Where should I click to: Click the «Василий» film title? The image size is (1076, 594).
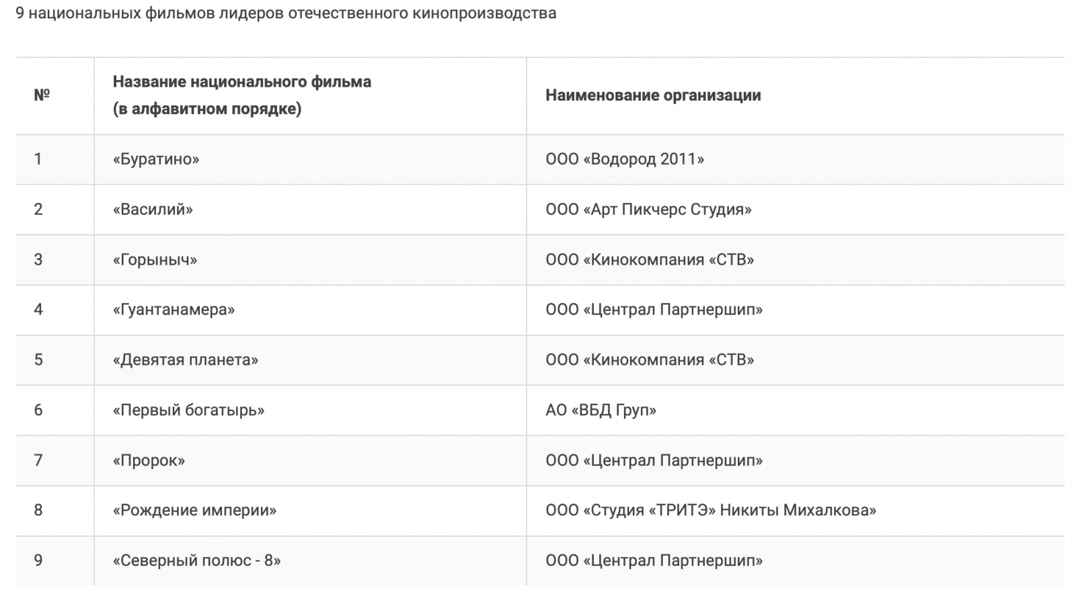[x=153, y=210]
